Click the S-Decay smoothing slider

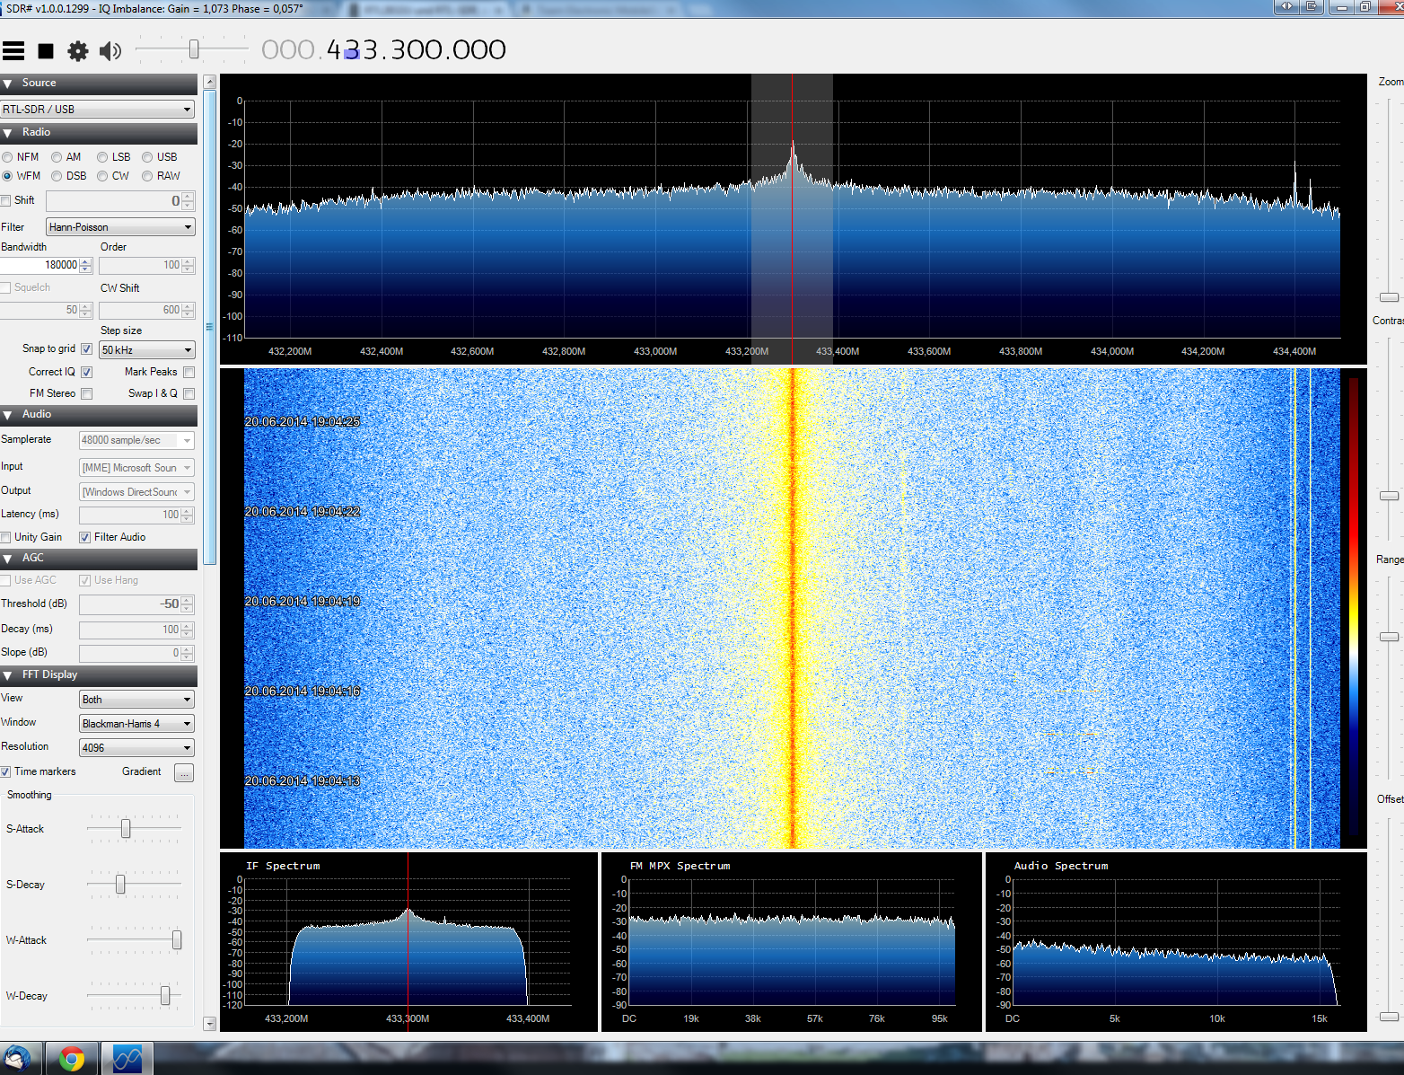tap(120, 885)
